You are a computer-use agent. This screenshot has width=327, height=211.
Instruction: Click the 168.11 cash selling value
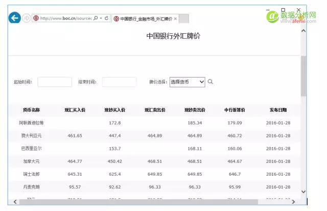[195, 149]
